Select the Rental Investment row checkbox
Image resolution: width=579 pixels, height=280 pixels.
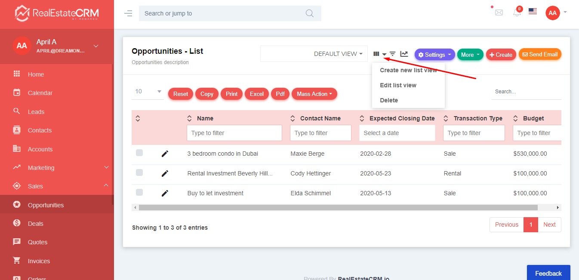pyautogui.click(x=139, y=172)
